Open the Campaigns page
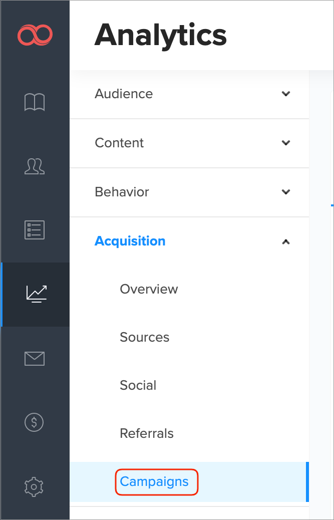 click(x=157, y=482)
